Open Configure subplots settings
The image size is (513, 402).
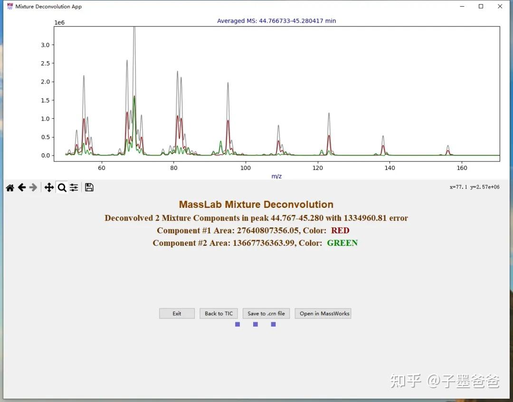[x=74, y=187]
